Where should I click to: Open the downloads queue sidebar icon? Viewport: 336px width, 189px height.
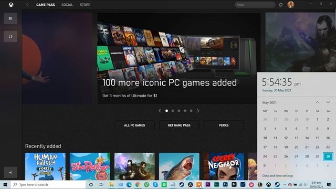click(x=10, y=36)
